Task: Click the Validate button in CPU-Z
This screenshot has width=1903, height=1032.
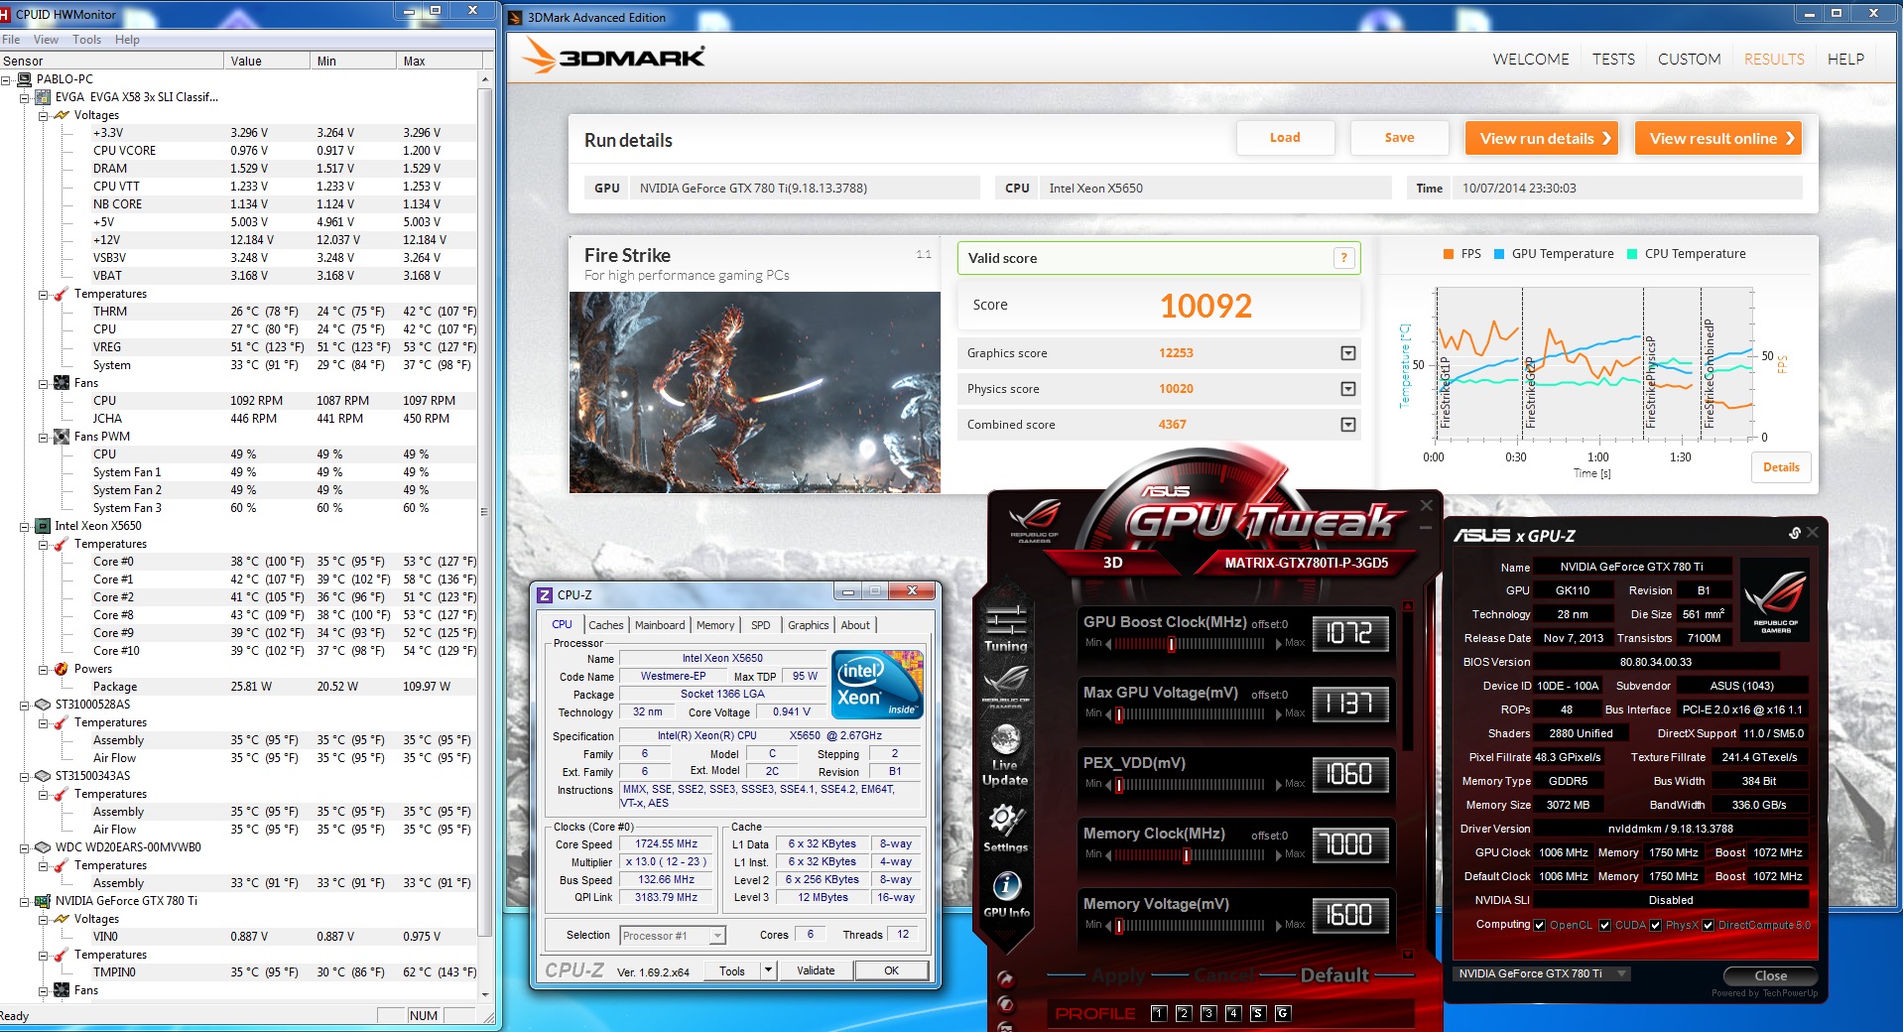Action: click(x=816, y=970)
